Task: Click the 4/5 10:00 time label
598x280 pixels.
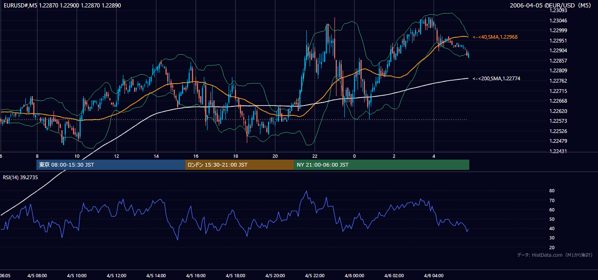Action: pyautogui.click(x=77, y=276)
